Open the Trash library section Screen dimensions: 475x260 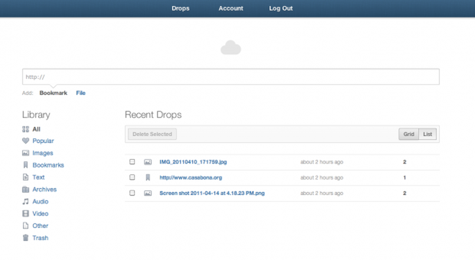click(x=40, y=238)
